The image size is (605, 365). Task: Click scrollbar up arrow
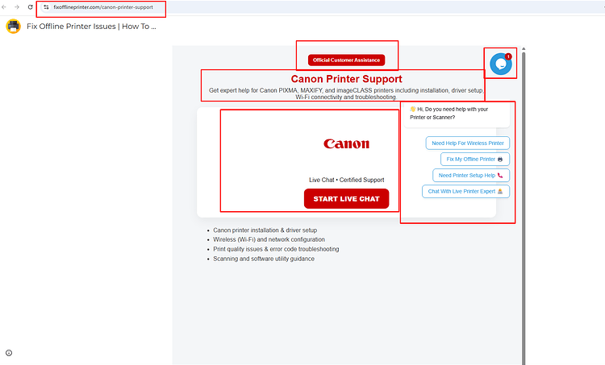point(524,49)
